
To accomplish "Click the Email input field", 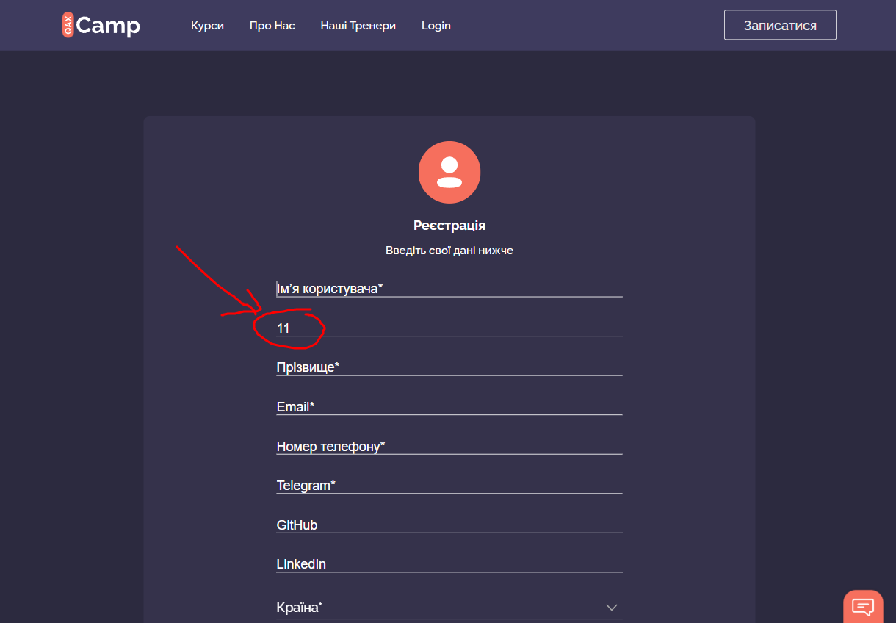I will tap(449, 406).
